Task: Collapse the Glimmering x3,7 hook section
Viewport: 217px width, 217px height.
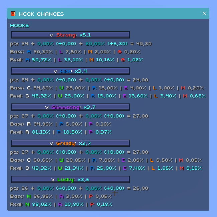Action: pyautogui.click(x=70, y=107)
